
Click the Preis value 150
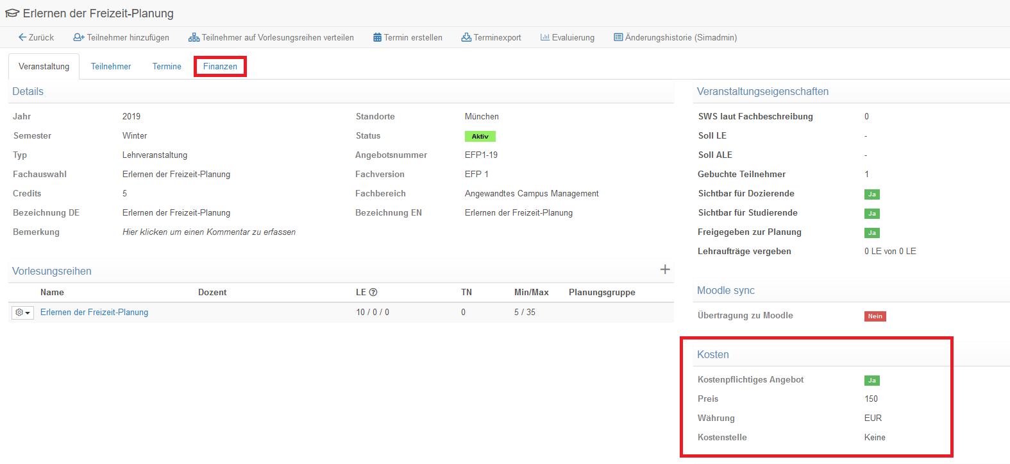[x=871, y=399]
